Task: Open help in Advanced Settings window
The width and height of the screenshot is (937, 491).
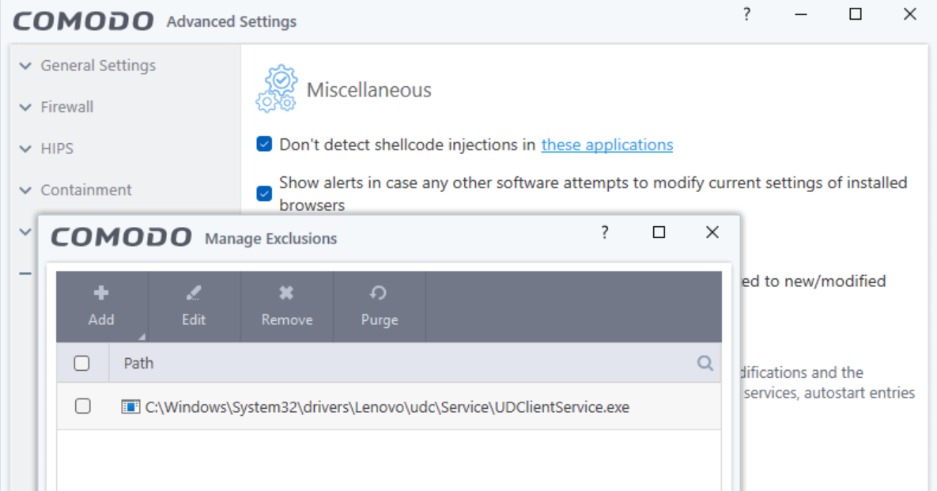Action: (746, 15)
